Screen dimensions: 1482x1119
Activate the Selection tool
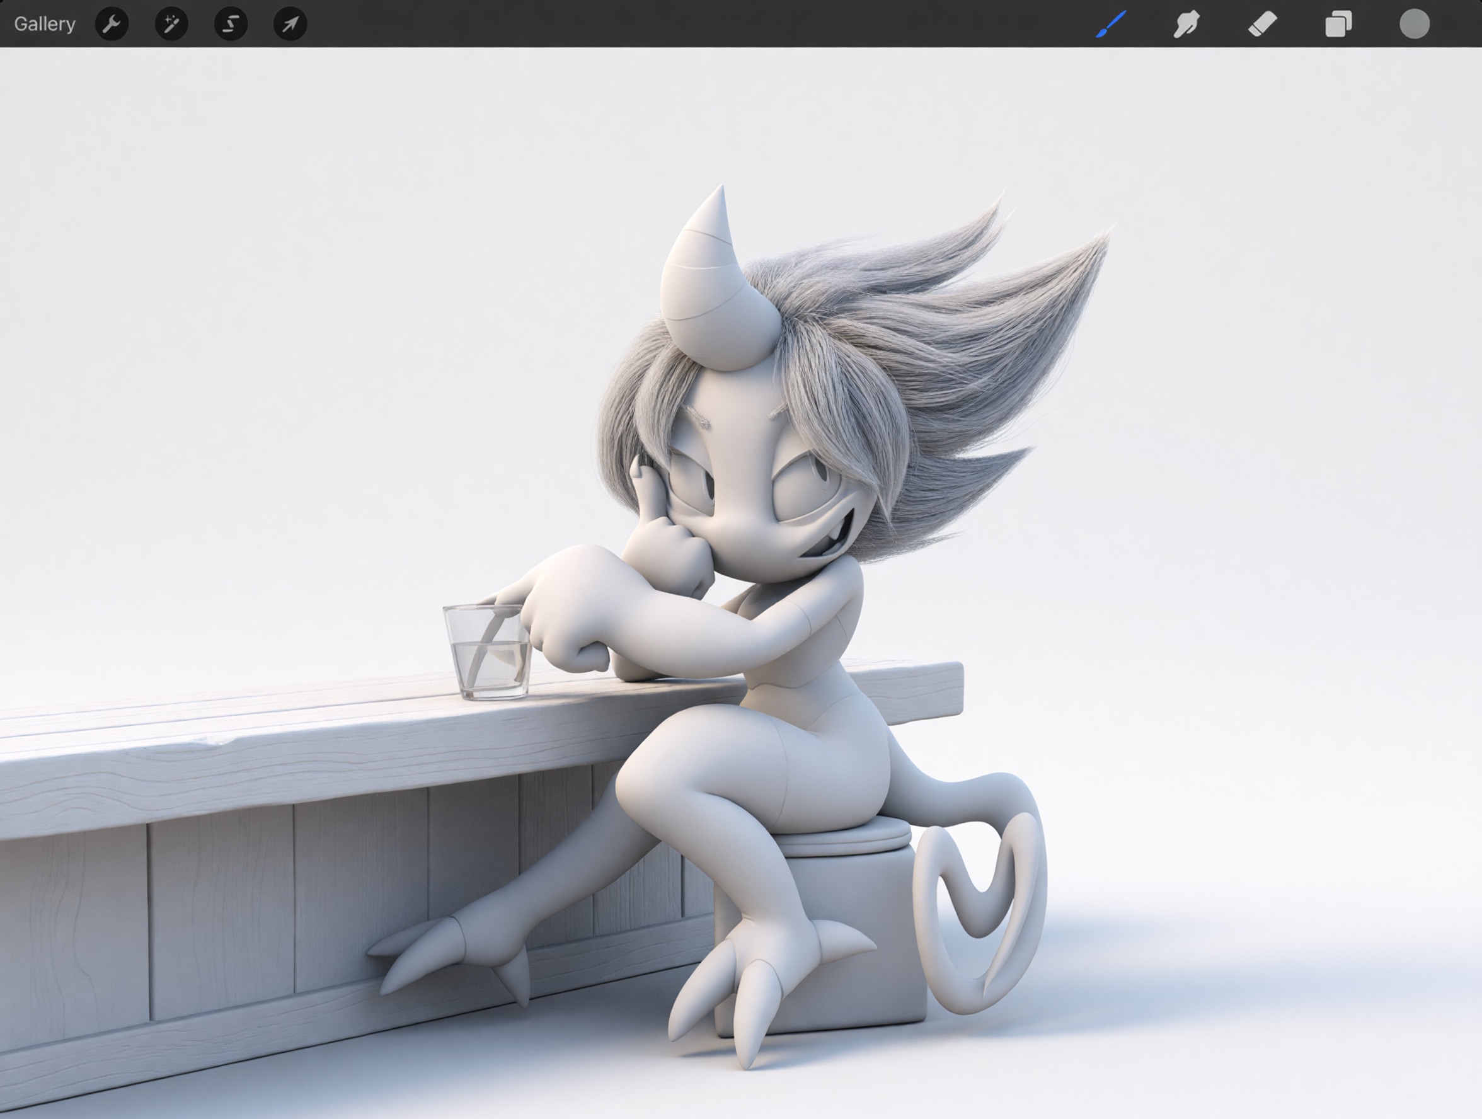point(231,24)
